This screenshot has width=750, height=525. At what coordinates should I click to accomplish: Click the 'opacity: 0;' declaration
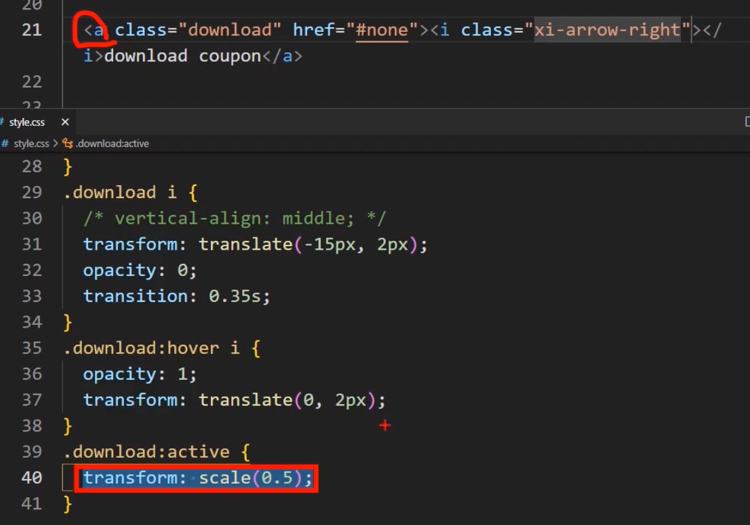(140, 271)
